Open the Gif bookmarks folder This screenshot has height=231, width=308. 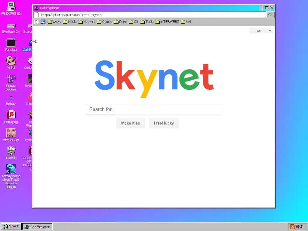[x=134, y=22]
